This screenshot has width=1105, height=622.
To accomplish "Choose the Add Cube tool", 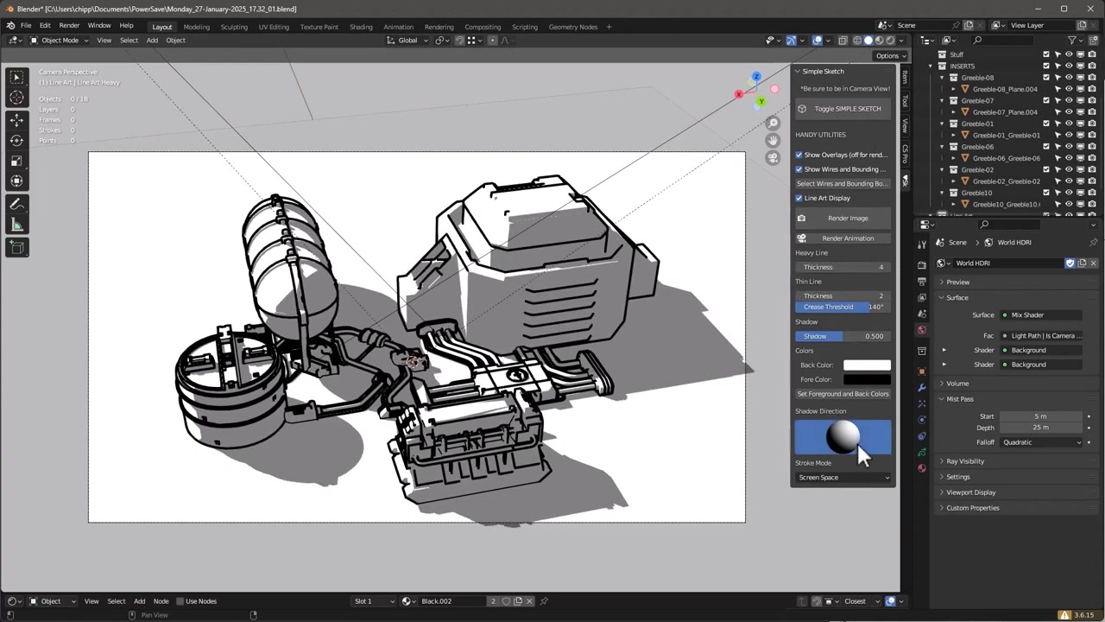I will click(x=16, y=248).
